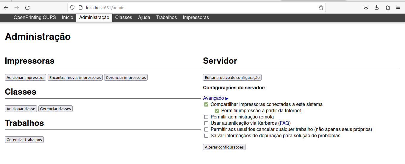
Task: Reload the page with refresh icon
Action: click(27, 8)
